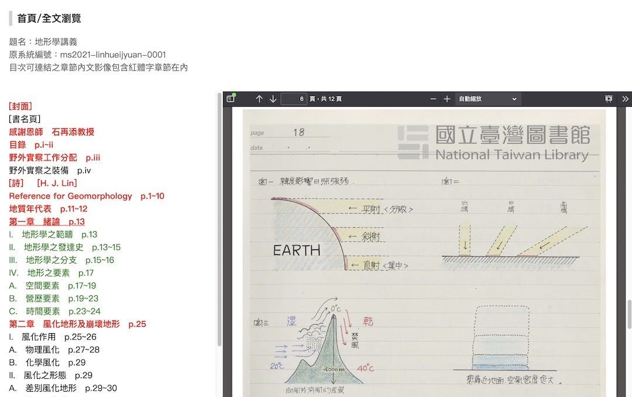This screenshot has height=397, width=632.
Task: Click the 目次可連結之章節 note text
Action: tap(98, 68)
